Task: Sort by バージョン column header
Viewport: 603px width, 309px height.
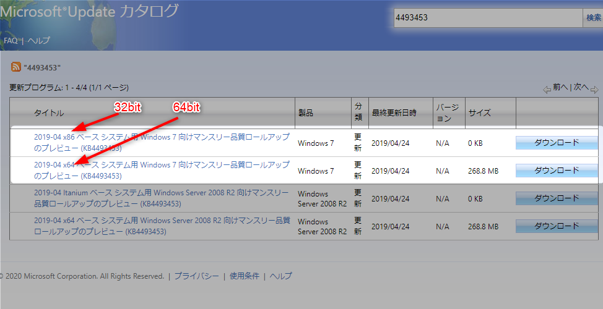Action: pos(447,113)
